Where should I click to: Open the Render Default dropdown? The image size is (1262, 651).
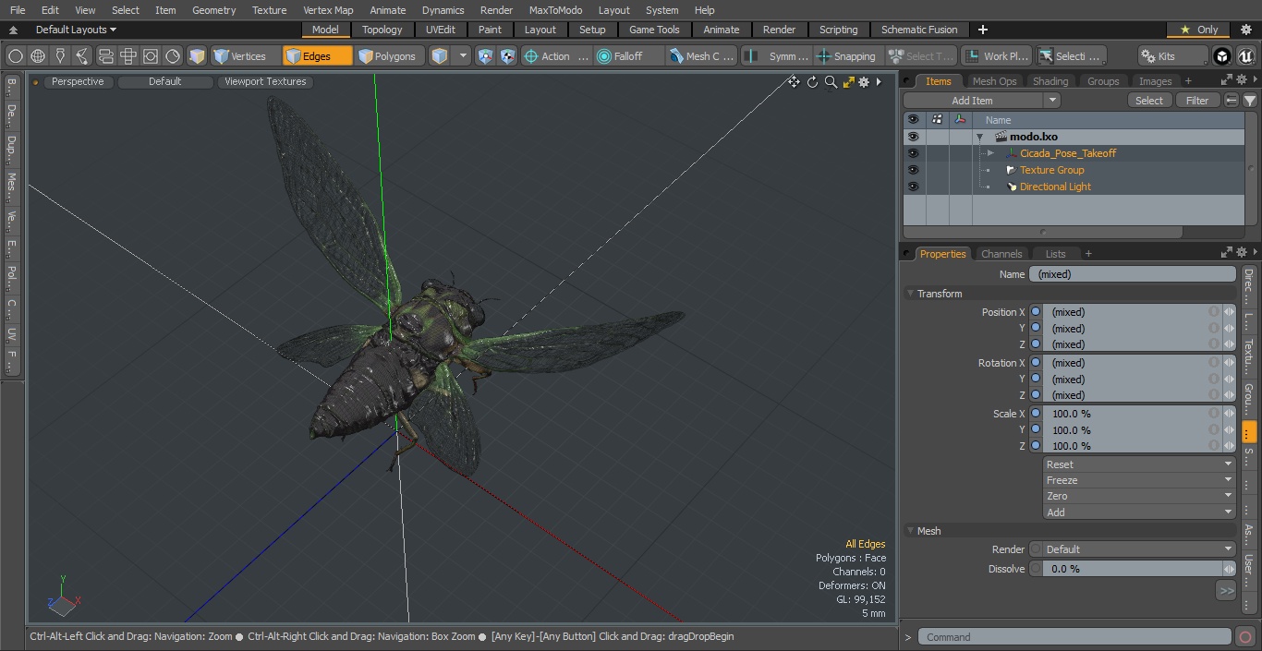point(1133,549)
